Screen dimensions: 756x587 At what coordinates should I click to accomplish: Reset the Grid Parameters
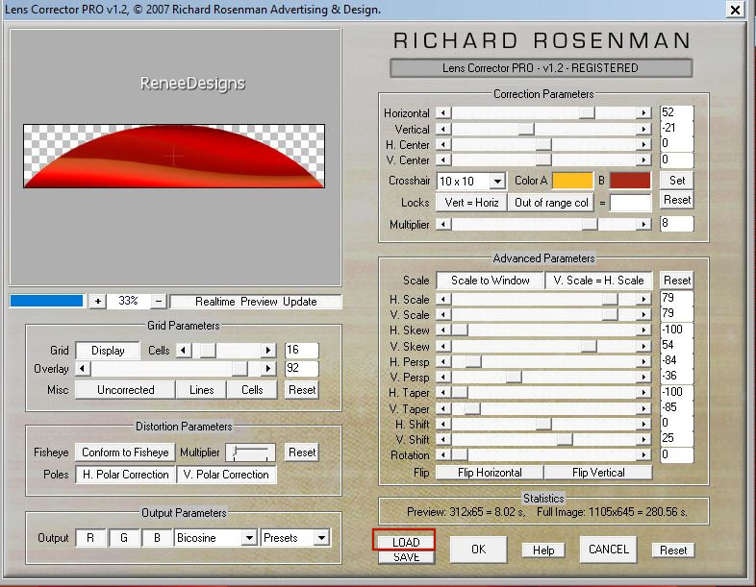[302, 389]
